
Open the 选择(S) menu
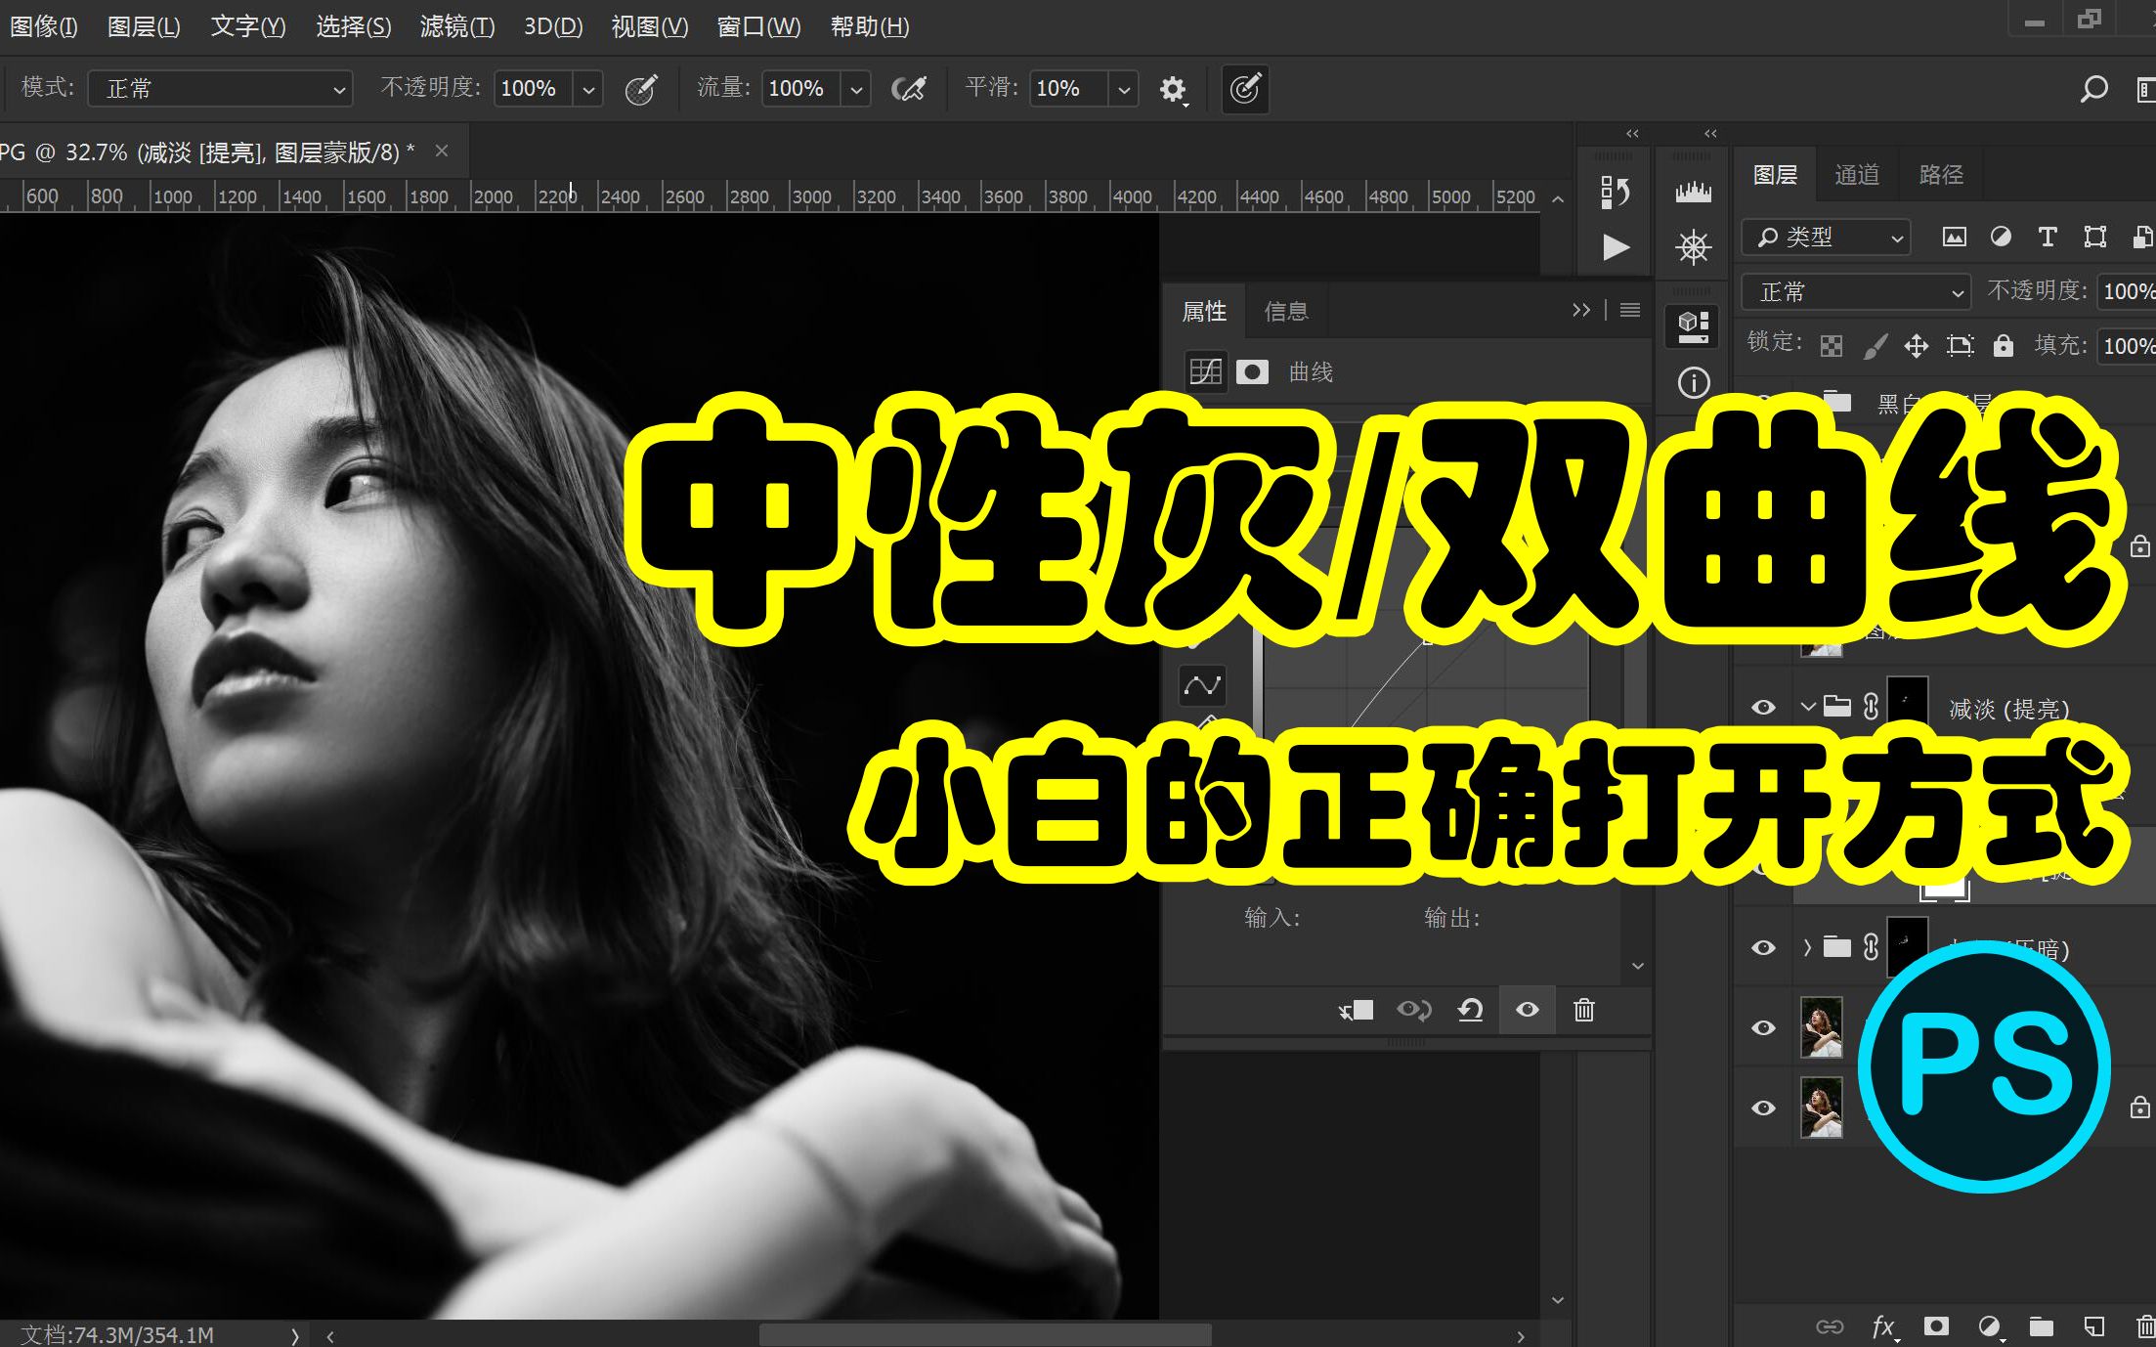(x=353, y=26)
